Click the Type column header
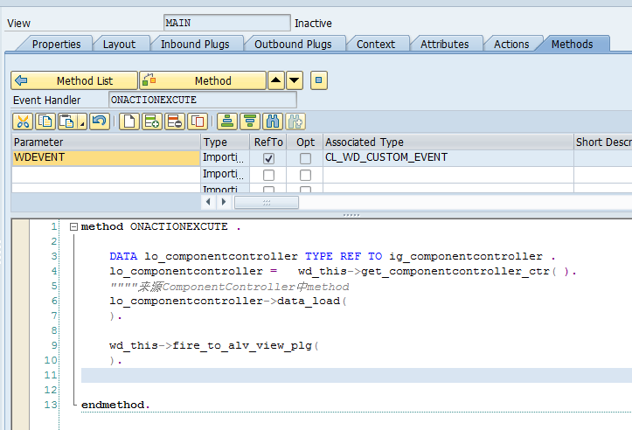 click(x=225, y=142)
